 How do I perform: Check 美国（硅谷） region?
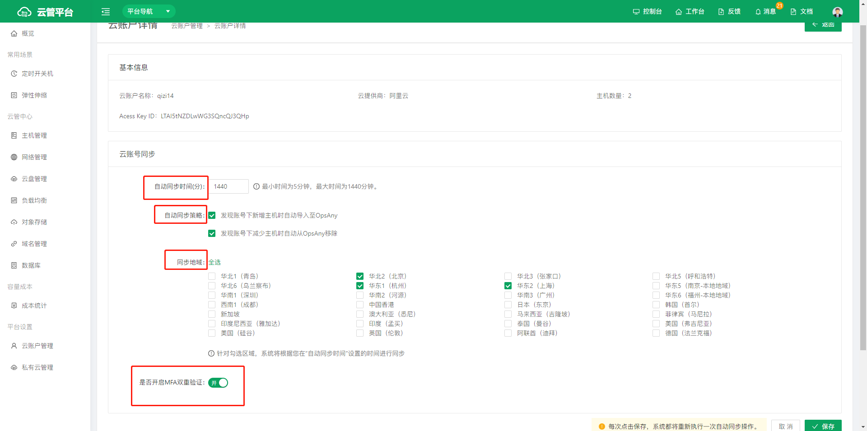[212, 333]
